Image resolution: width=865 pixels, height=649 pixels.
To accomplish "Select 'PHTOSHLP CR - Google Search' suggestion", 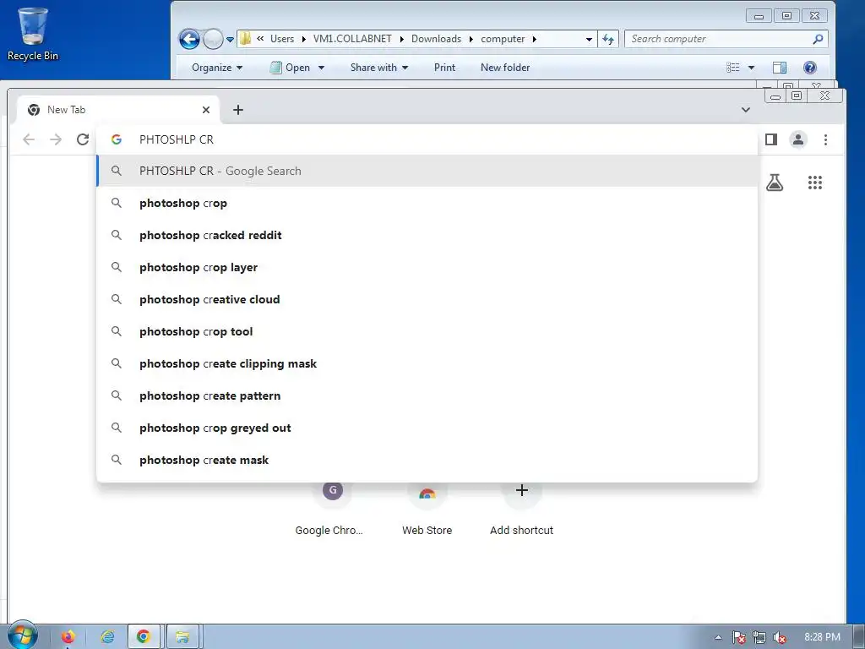I will [427, 171].
